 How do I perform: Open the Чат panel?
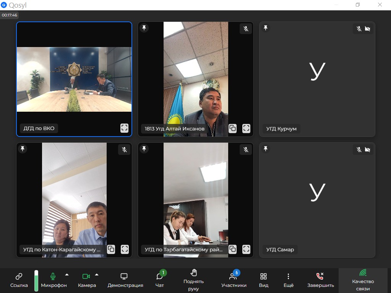(160, 280)
